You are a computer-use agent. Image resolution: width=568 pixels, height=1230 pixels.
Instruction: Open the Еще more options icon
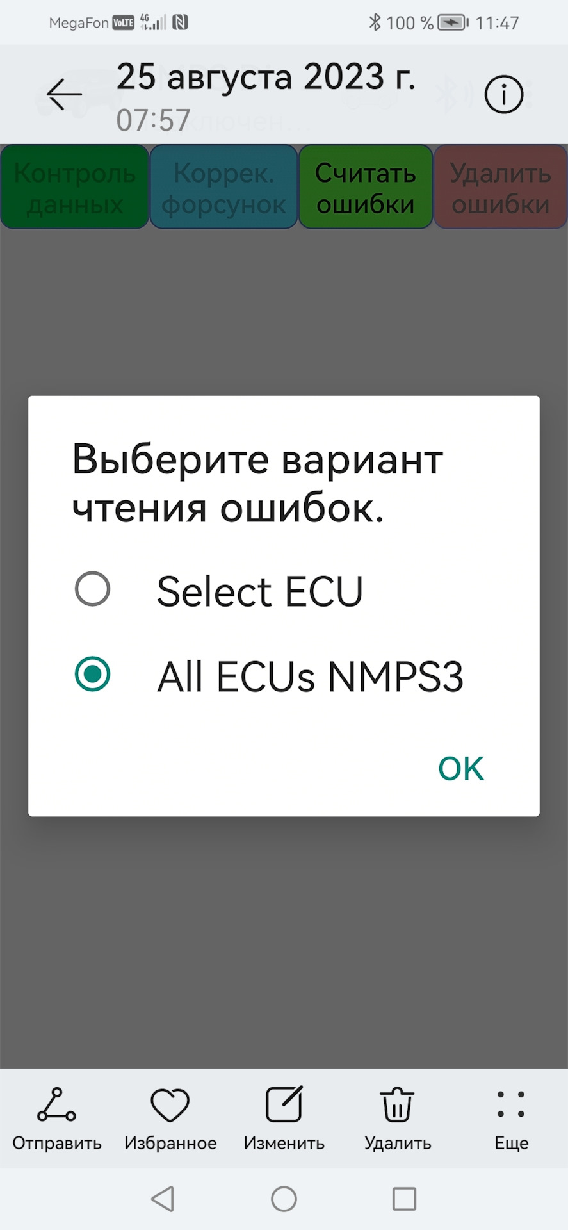tap(510, 1104)
